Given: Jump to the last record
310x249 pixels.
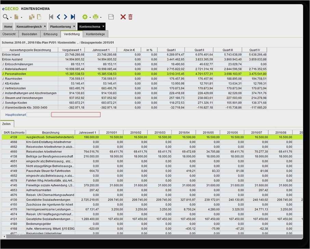Looking at the screenshot, I should [73, 16].
